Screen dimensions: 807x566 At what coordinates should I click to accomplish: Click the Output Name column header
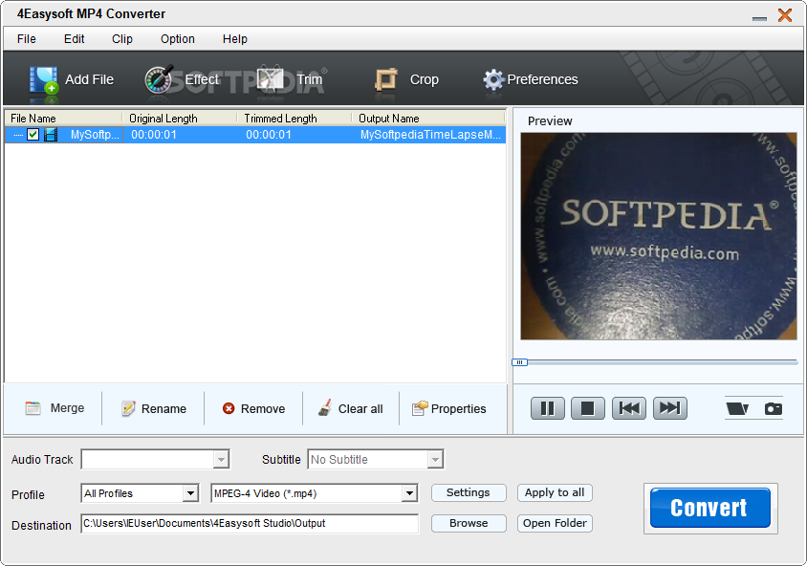coord(428,119)
